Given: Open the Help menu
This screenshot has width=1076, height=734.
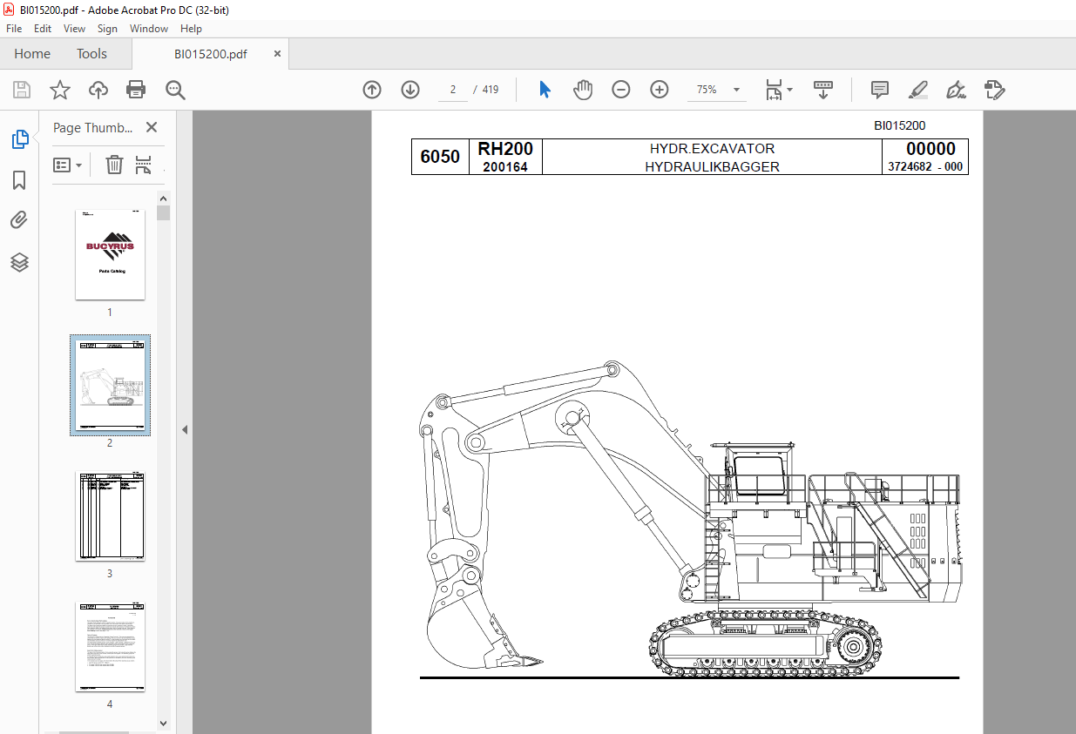Looking at the screenshot, I should click(191, 29).
